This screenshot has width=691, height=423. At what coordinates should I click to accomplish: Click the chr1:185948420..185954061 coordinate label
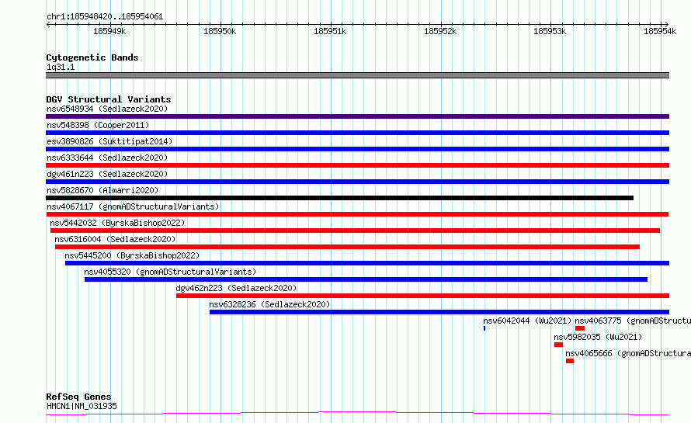105,17
